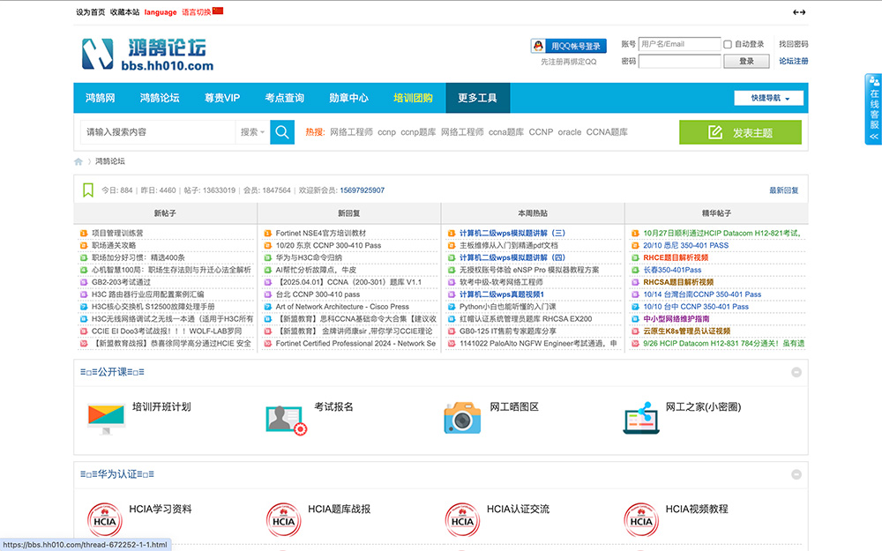Open the 网工之家 laptop icon
Viewport: 882px width, 551px height.
641,418
